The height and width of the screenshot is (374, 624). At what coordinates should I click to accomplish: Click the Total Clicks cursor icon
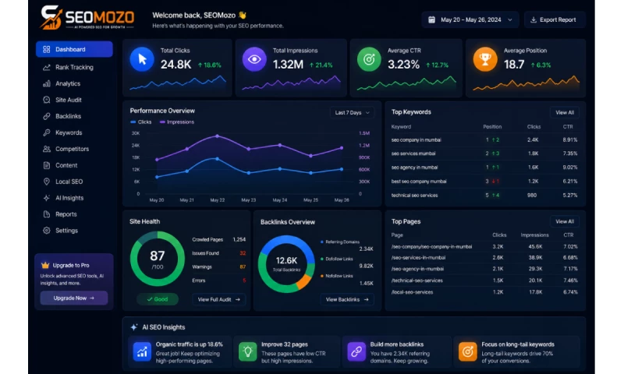click(x=142, y=59)
